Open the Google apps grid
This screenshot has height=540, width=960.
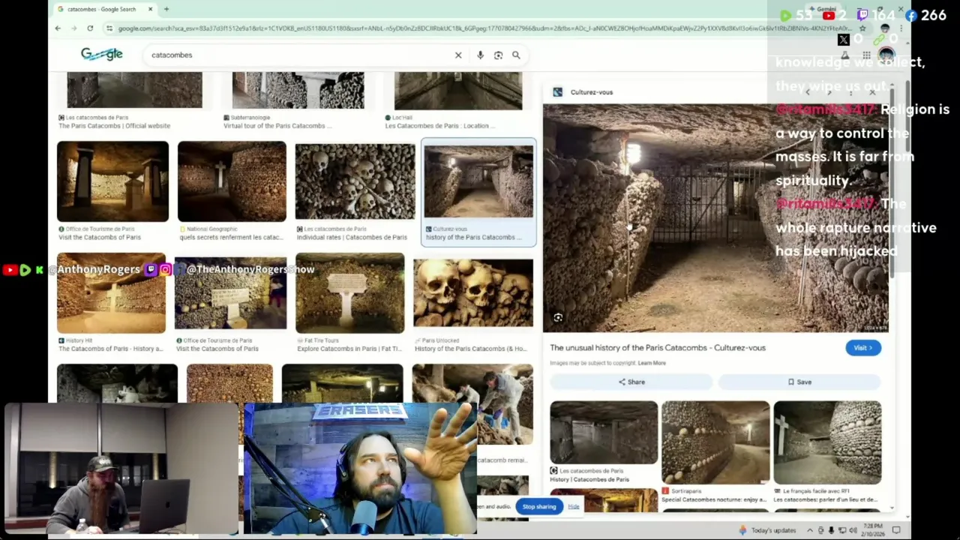point(866,55)
